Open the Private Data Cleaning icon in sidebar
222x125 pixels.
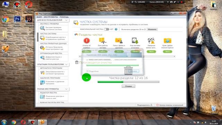[x=42, y=48]
